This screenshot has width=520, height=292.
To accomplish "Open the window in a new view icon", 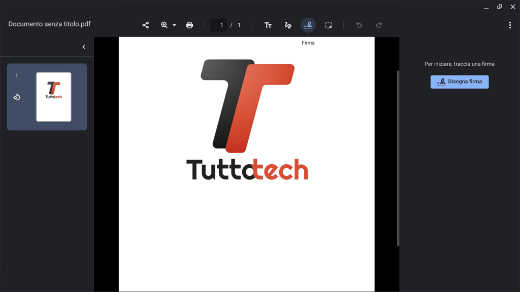I will (499, 7).
